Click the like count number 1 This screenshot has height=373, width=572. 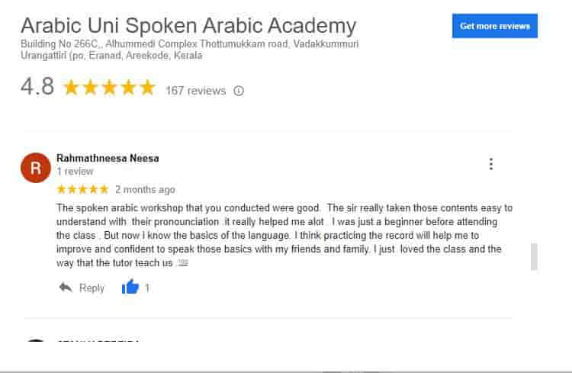pos(147,288)
